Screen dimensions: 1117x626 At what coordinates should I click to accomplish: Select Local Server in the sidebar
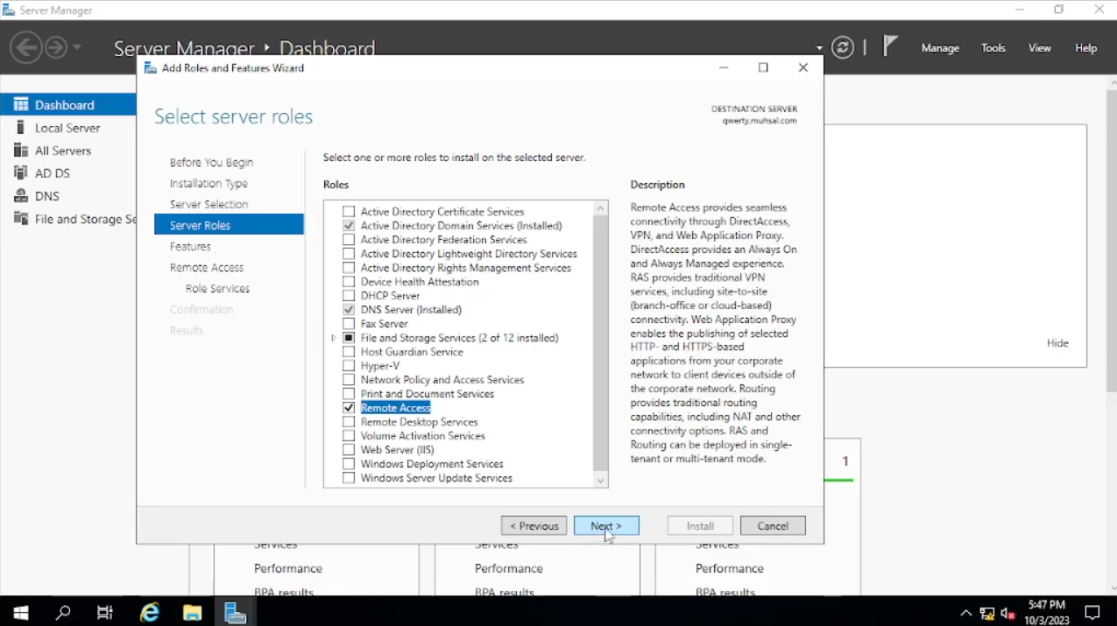67,128
